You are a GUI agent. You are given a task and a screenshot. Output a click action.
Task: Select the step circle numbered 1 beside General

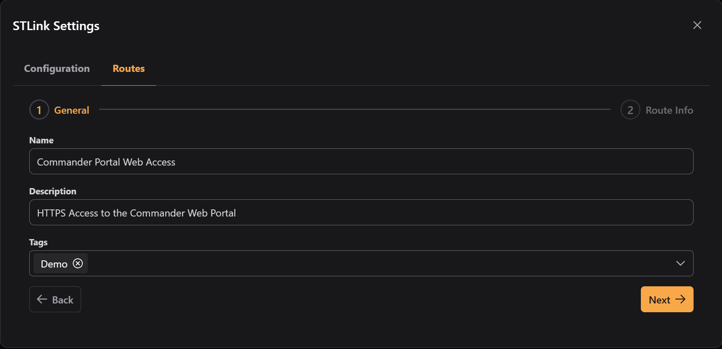(39, 110)
